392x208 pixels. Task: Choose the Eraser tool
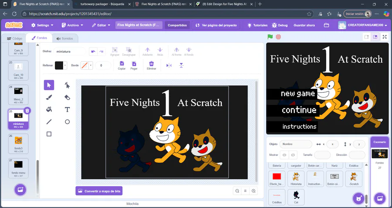pyautogui.click(x=67, y=97)
